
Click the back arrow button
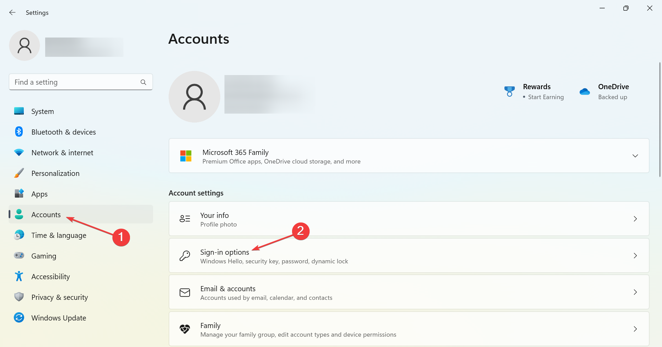coord(12,12)
